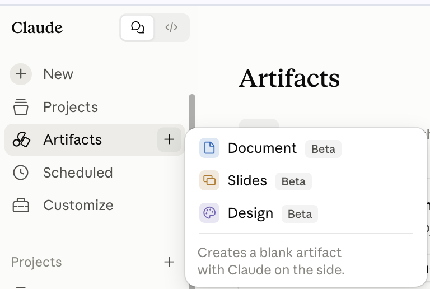Click the blue Document icon
430x289 pixels.
[209, 148]
